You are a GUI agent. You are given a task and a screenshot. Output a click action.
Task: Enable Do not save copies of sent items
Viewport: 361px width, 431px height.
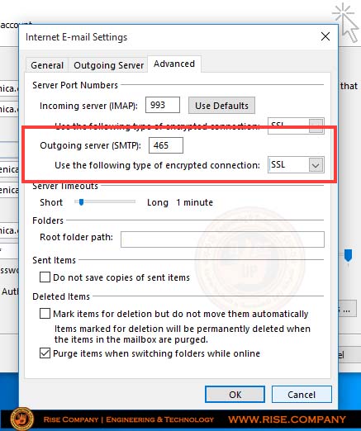tap(45, 277)
